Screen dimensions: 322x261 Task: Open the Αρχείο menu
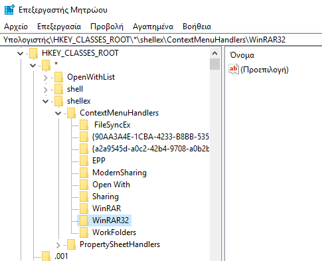16,27
